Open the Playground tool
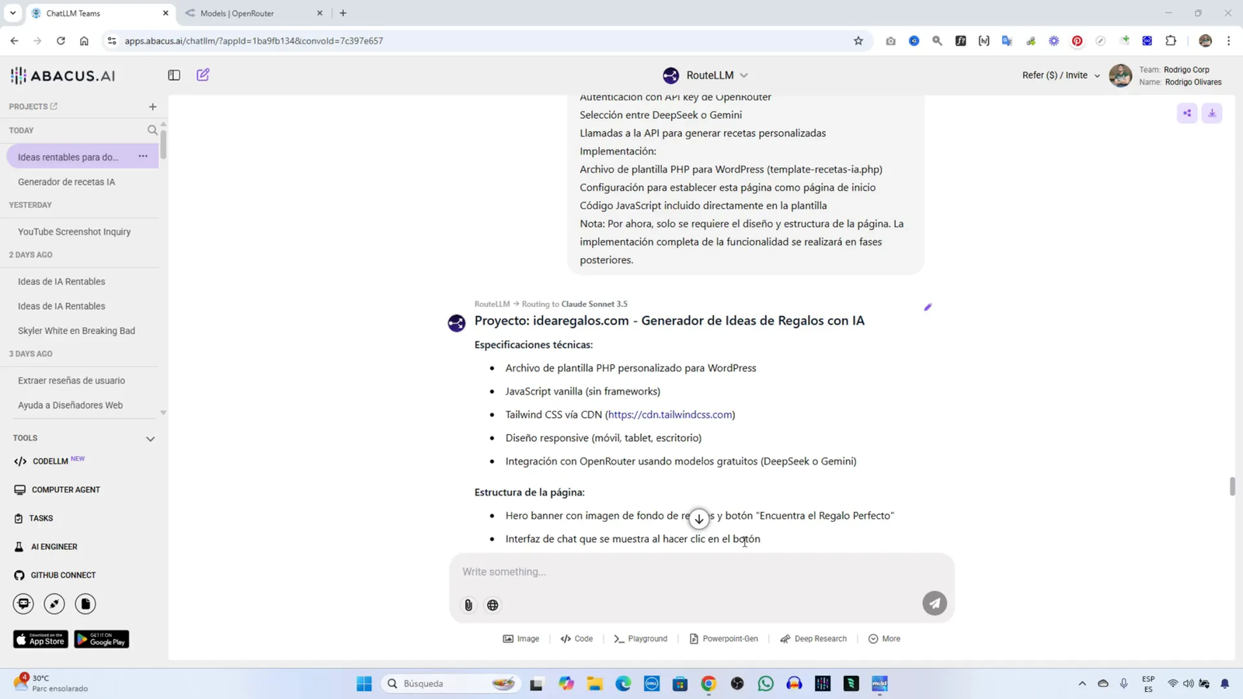The height and width of the screenshot is (699, 1243). (x=640, y=638)
